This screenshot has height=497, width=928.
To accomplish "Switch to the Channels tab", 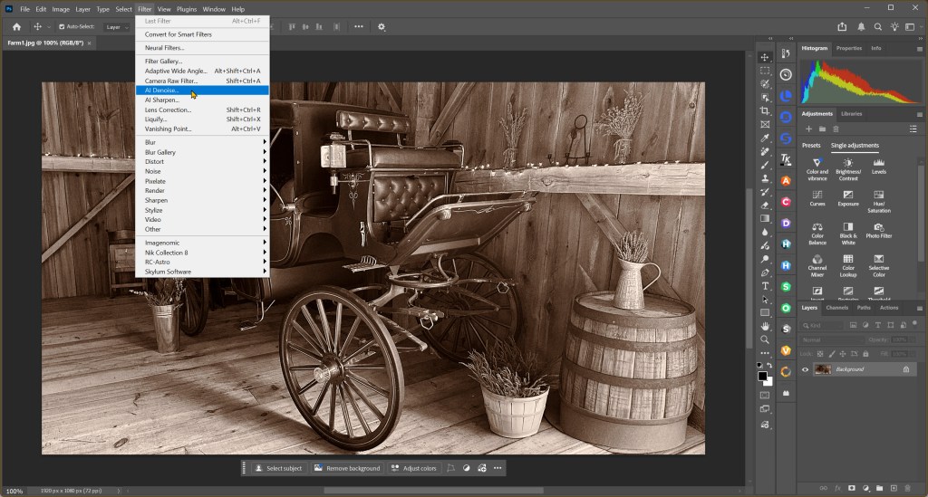I will (x=837, y=308).
